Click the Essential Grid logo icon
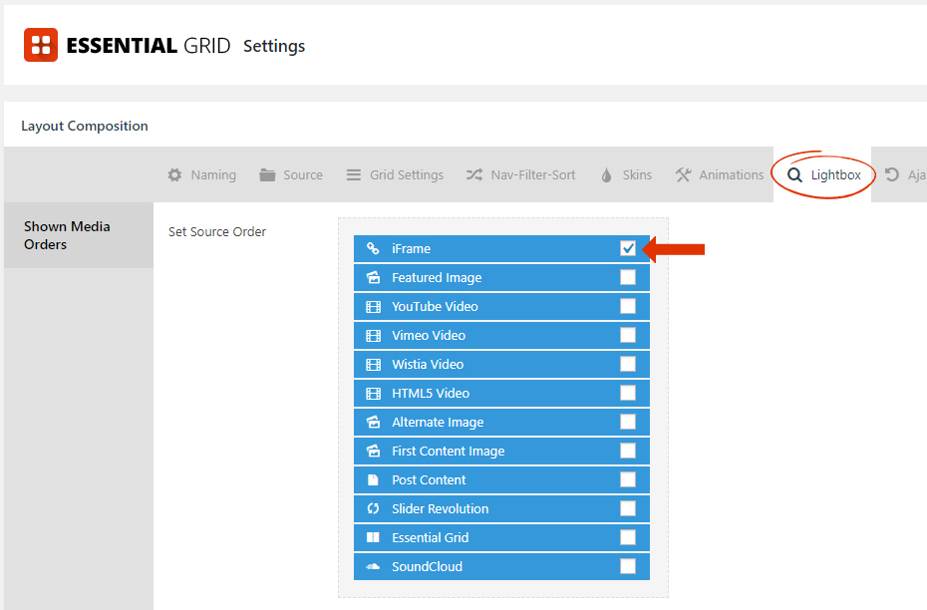Image resolution: width=927 pixels, height=610 pixels. click(40, 44)
